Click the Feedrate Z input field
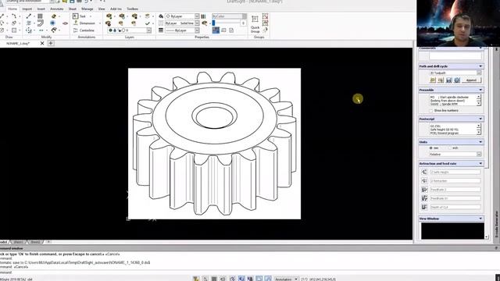Viewport: 500px width, 281px height. pyautogui.click(x=455, y=190)
